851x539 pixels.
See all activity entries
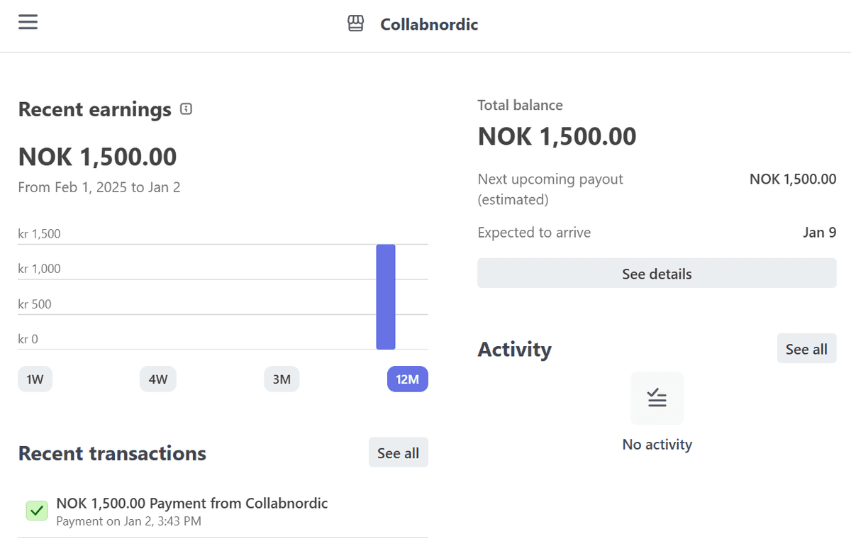pyautogui.click(x=806, y=348)
